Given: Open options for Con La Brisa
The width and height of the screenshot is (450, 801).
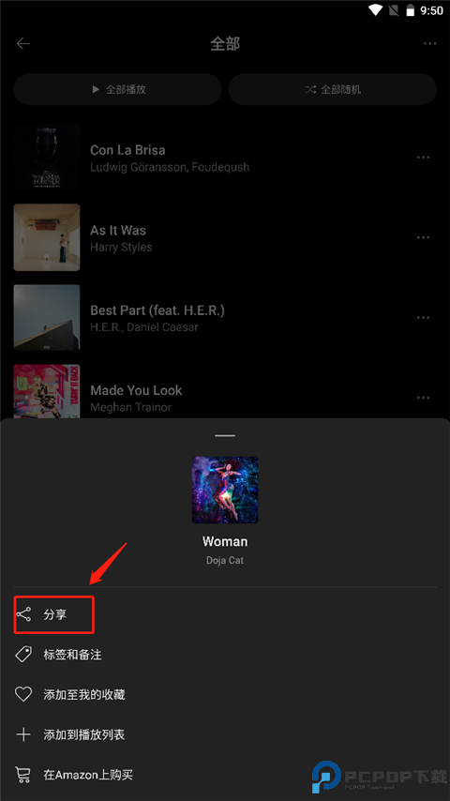Looking at the screenshot, I should [424, 158].
